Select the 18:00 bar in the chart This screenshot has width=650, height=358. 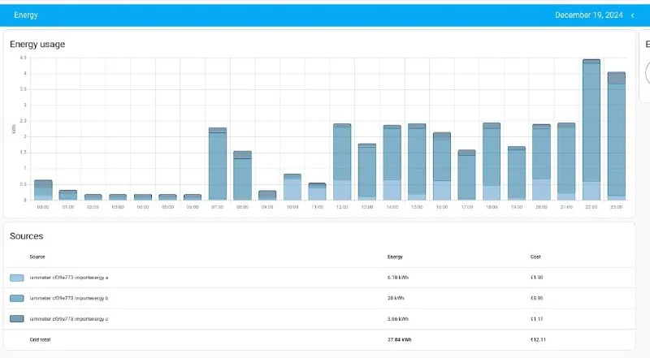(492, 162)
